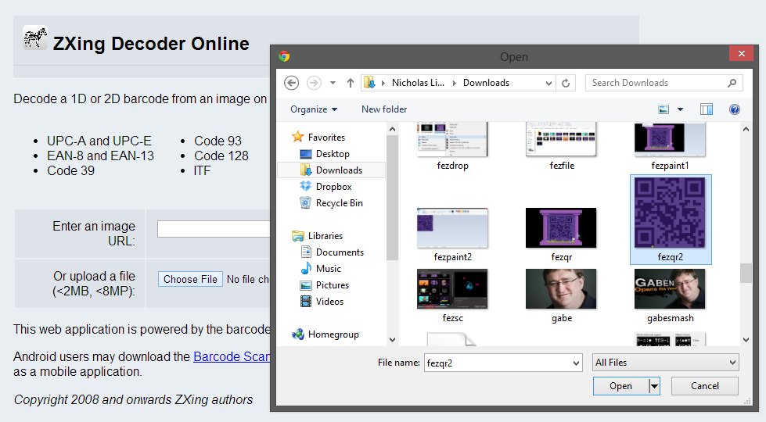766x422 pixels.
Task: Create a New folder
Action: pos(384,109)
